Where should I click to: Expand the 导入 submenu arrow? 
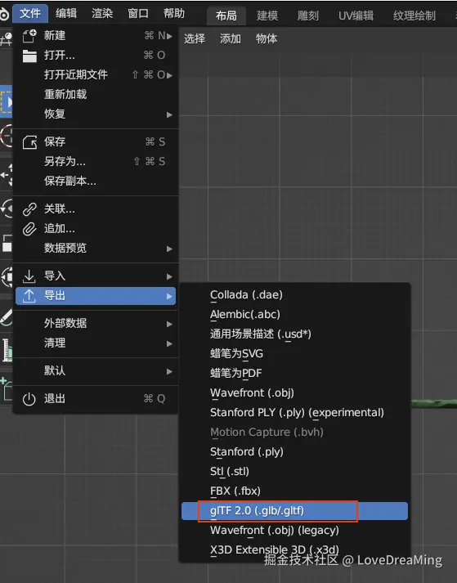tap(169, 276)
